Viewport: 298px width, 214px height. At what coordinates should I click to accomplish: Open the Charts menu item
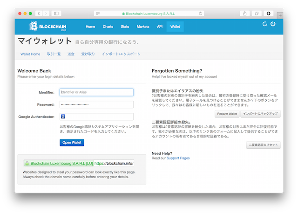(108, 27)
